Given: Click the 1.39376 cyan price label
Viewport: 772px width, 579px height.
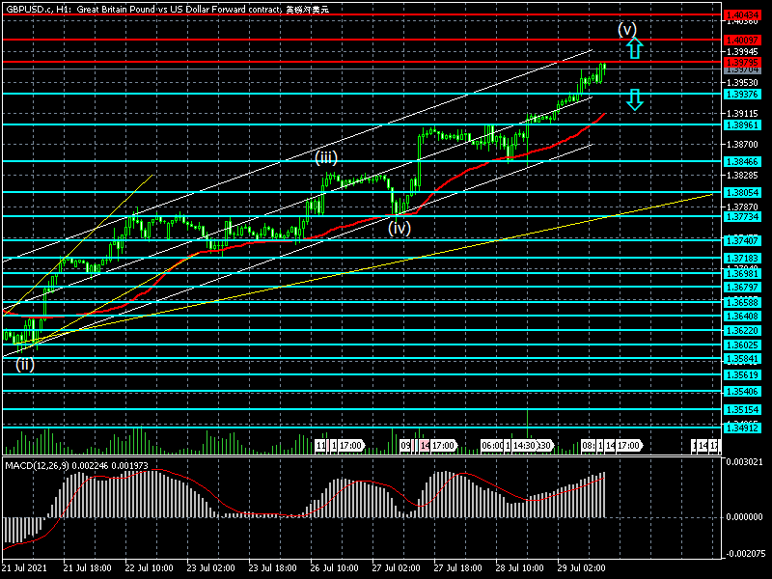Looking at the screenshot, I should [743, 95].
